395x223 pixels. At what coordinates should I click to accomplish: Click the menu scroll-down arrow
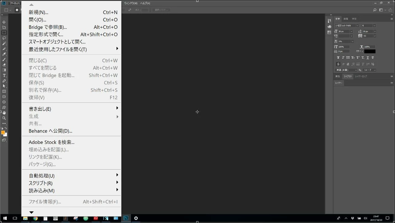[x=31, y=212]
